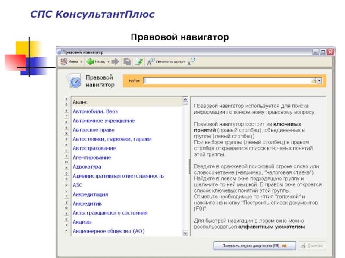Open the search history dropdown arrow

click(319, 81)
